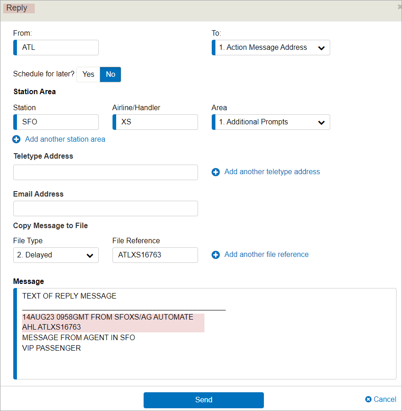Select No for Schedule for later
402x411 pixels.
pos(110,75)
